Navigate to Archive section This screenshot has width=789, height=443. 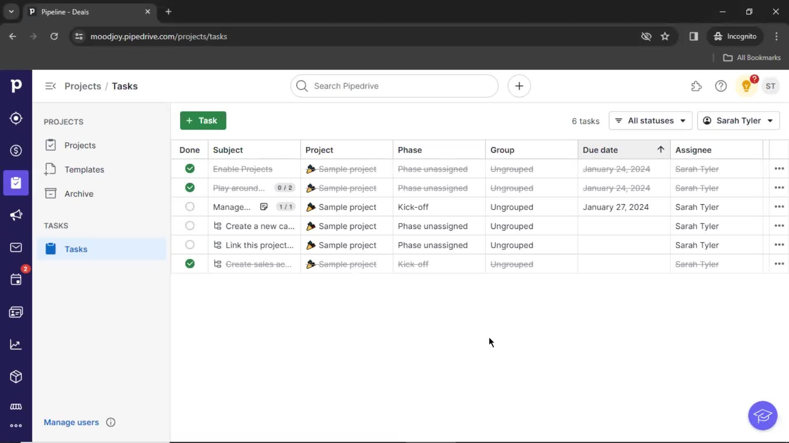78,193
